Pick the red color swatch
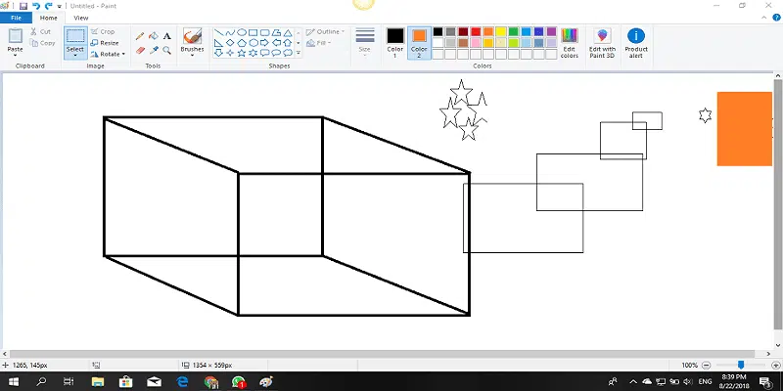The width and height of the screenshot is (783, 391). click(475, 31)
